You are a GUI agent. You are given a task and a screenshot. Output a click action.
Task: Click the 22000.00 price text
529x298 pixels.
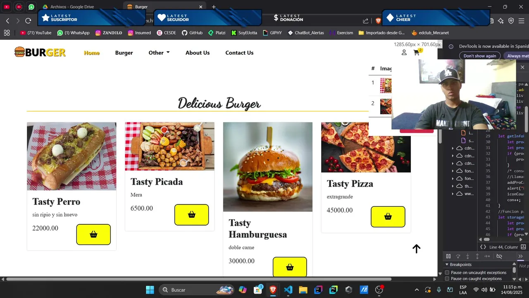click(x=45, y=228)
